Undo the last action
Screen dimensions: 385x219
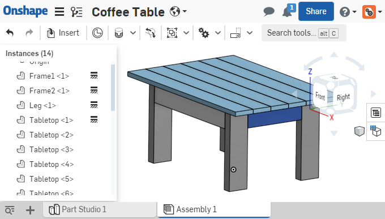pos(10,32)
